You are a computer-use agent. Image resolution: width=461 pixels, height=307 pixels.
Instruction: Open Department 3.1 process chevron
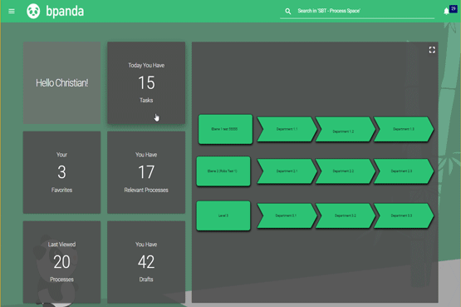tap(287, 215)
